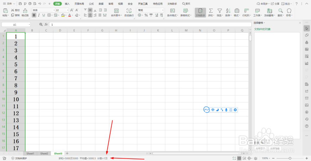Toggle align left

click(x=85, y=15)
